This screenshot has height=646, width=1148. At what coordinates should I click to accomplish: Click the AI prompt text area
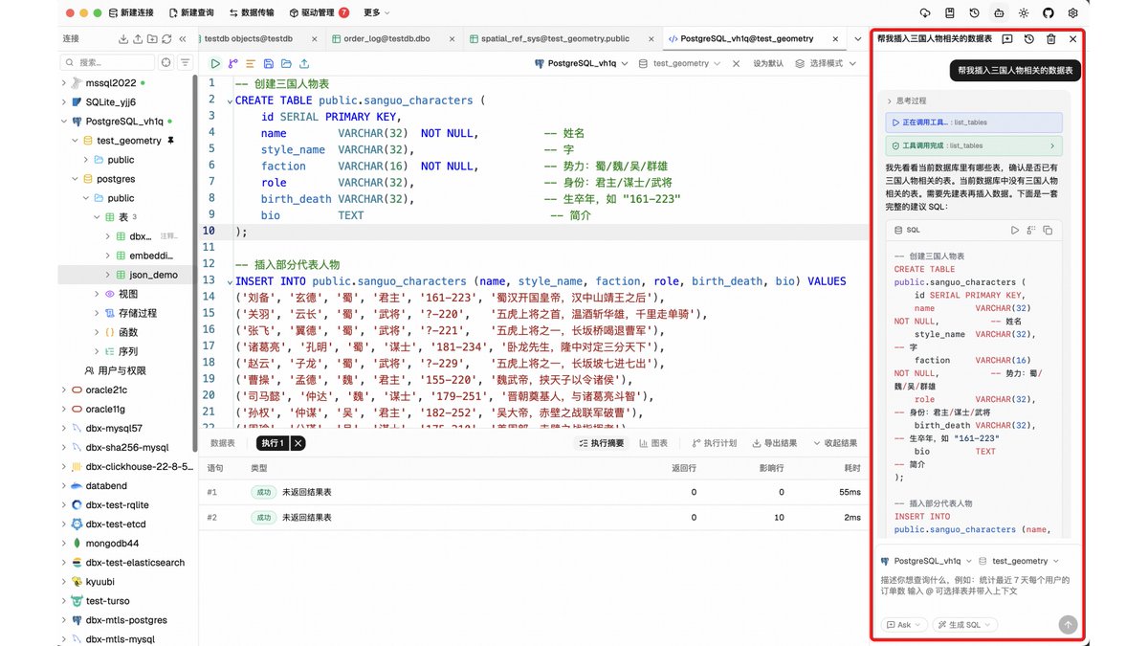[978, 586]
